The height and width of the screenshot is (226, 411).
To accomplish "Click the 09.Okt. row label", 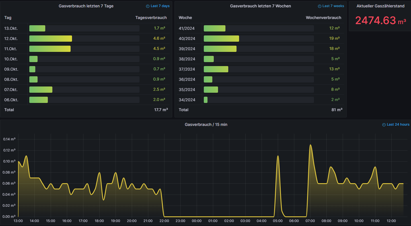I will (x=11, y=69).
